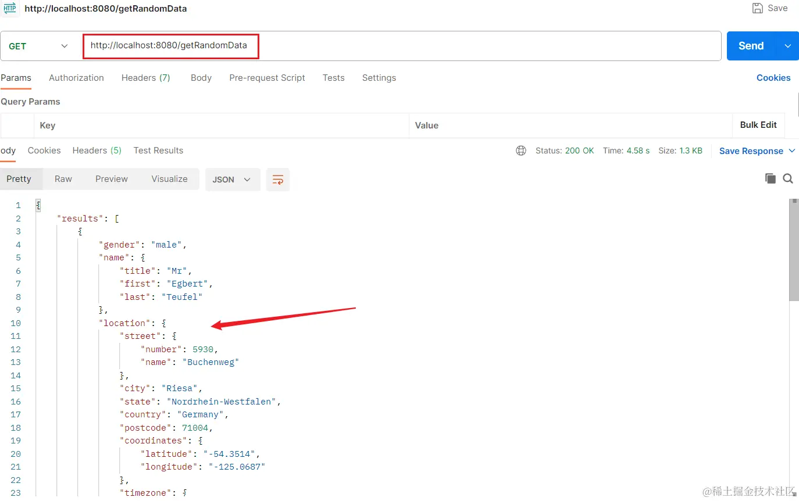The height and width of the screenshot is (501, 799).
Task: Click the response body vertical scrollbar
Action: pos(794,250)
